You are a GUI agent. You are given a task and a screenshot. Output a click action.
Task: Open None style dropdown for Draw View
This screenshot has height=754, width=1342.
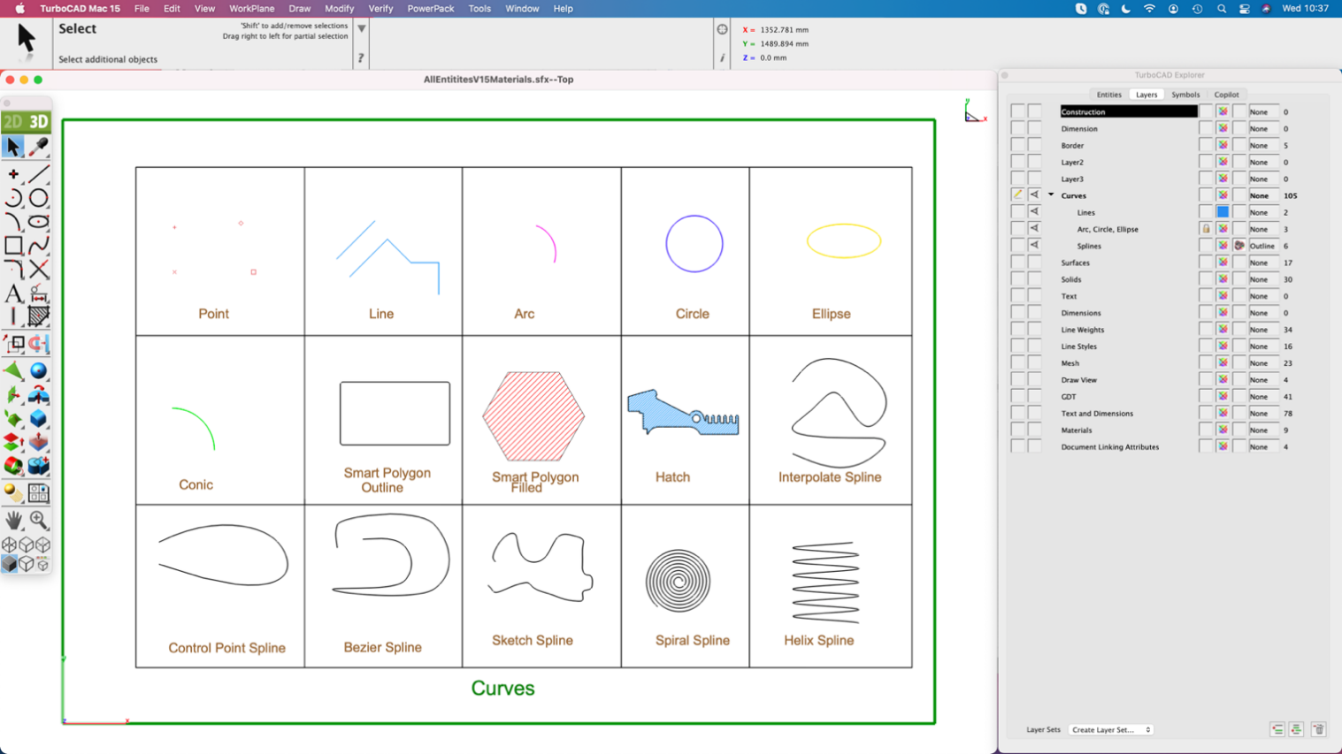(1262, 380)
